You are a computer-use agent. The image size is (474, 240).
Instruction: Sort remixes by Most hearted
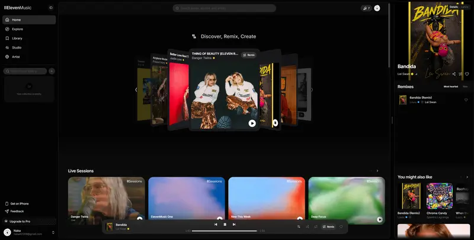(x=451, y=86)
